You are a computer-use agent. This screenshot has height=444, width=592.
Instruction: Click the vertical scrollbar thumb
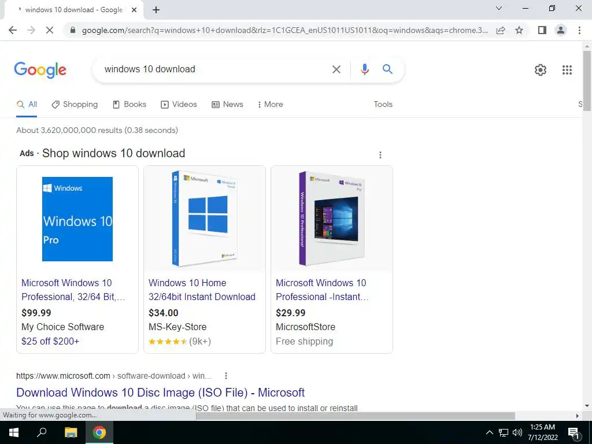(587, 80)
